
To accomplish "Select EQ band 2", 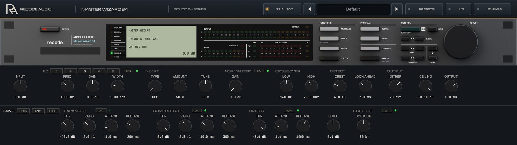I will tap(70, 71).
